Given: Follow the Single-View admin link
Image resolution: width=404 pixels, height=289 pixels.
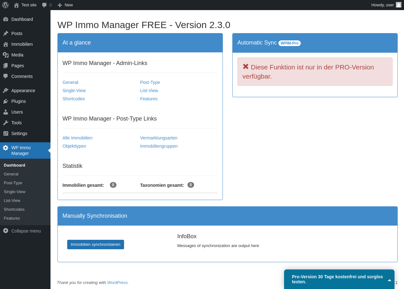Looking at the screenshot, I should coord(74,91).
